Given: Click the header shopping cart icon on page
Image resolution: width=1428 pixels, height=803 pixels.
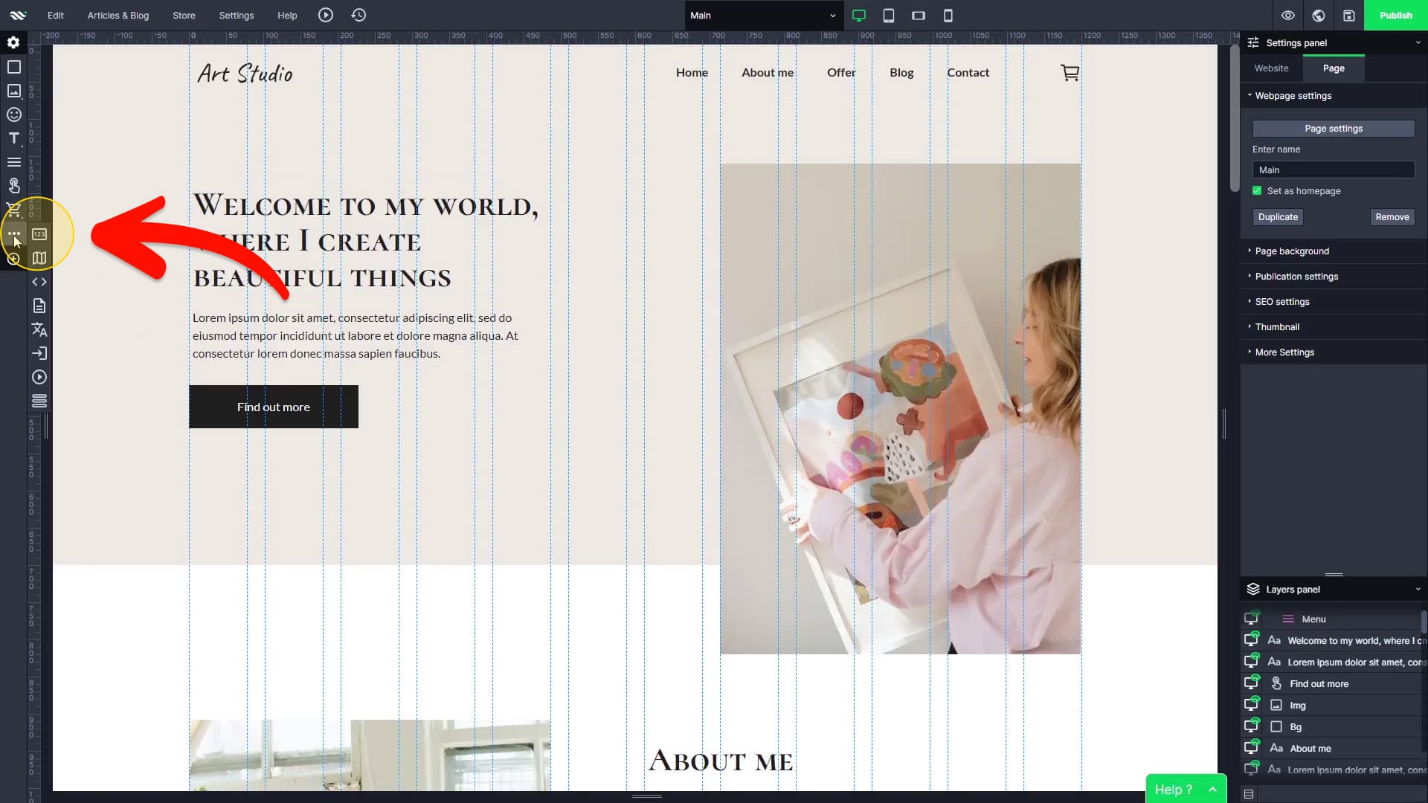Looking at the screenshot, I should (x=1070, y=72).
